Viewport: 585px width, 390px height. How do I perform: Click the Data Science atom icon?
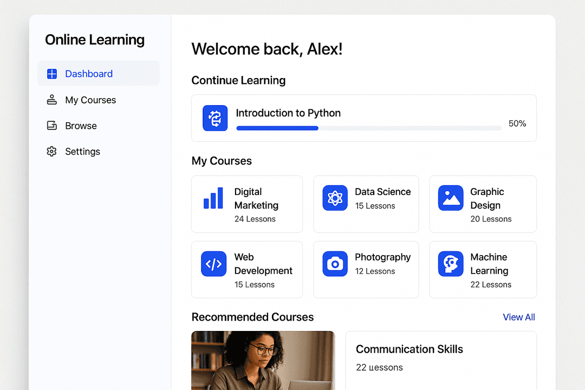coord(334,198)
